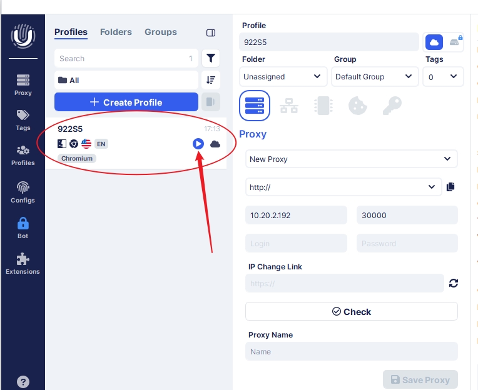This screenshot has width=478, height=390.
Task: Select the cookie settings tab icon
Action: pos(357,105)
